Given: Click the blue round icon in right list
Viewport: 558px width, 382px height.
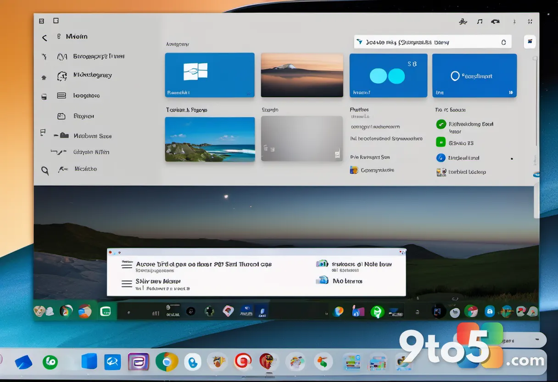Looking at the screenshot, I should click(x=441, y=158).
